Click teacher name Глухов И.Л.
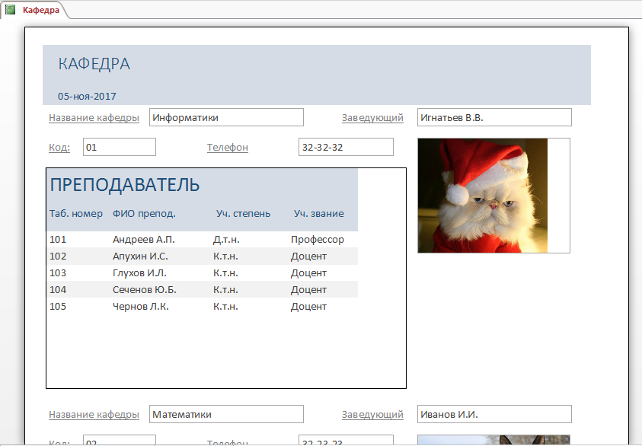 pos(139,273)
